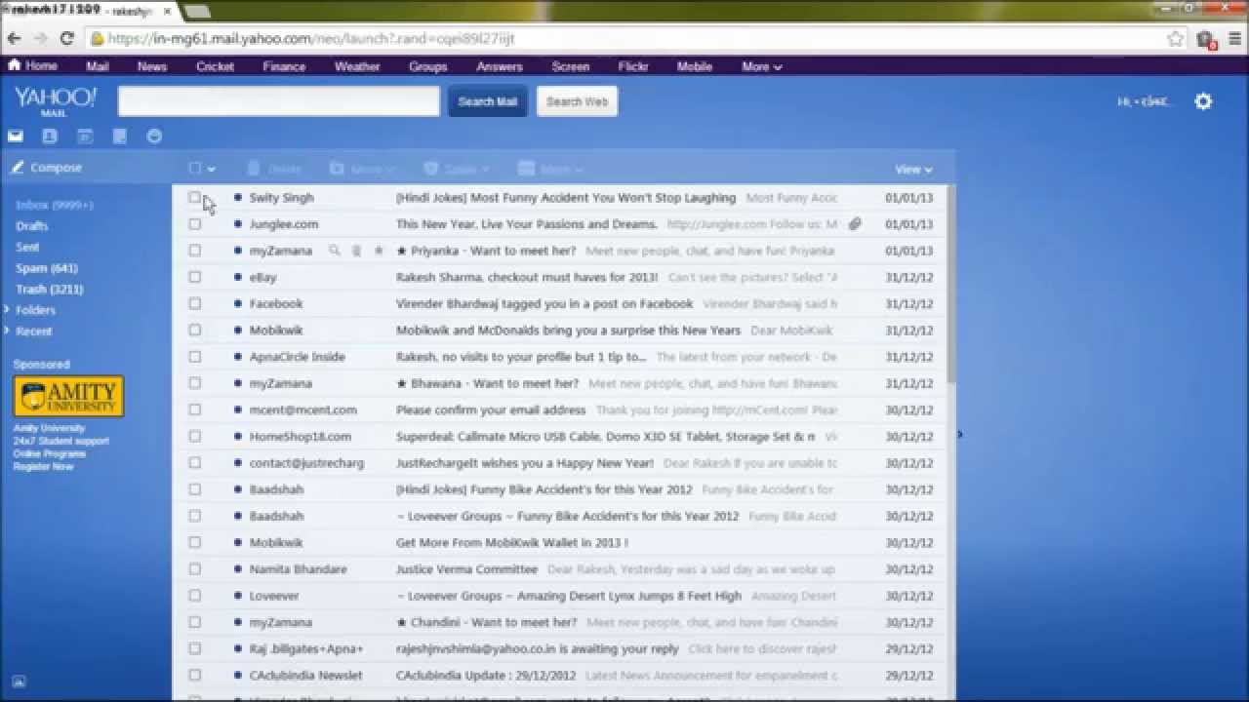Click the message list vertical scrollbar

950,285
